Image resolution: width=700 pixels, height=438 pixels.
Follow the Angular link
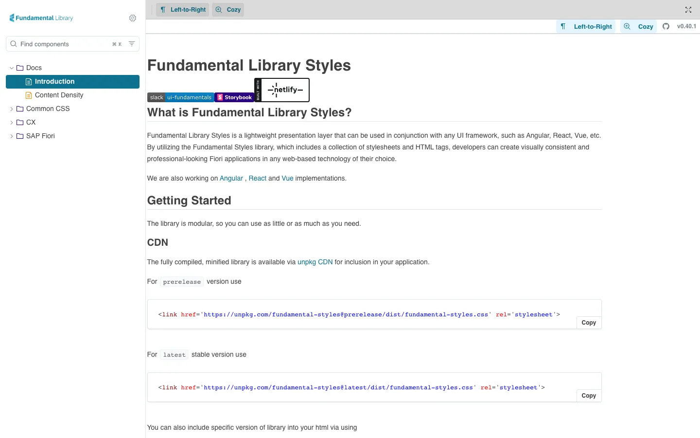pyautogui.click(x=231, y=179)
